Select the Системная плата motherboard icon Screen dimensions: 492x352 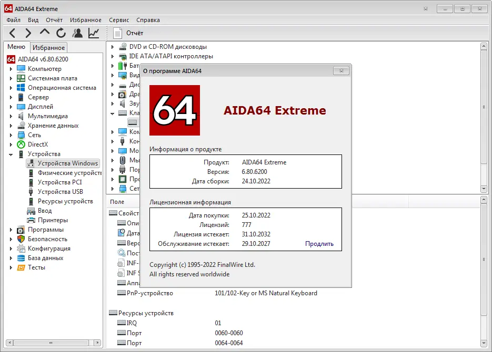(21, 78)
